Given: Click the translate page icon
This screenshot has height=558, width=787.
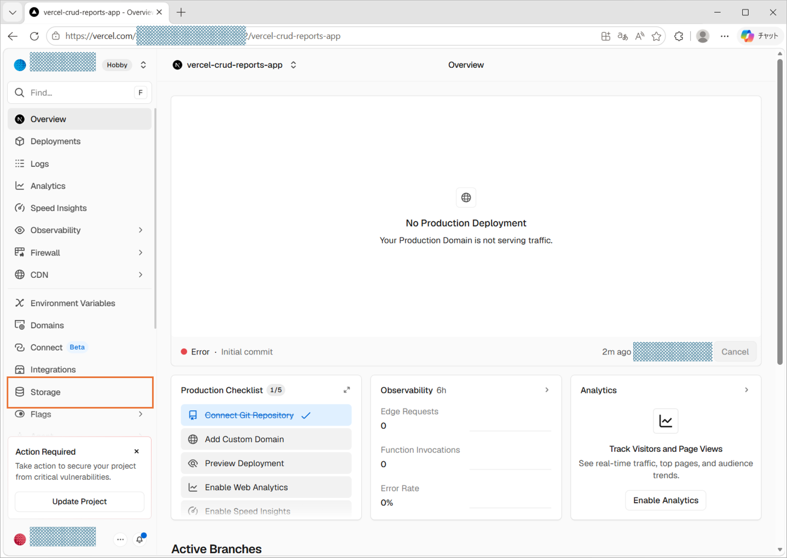Looking at the screenshot, I should click(623, 36).
